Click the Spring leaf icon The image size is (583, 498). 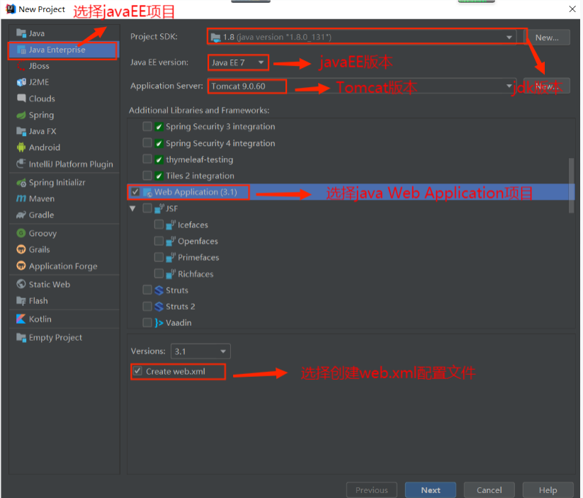(x=21, y=115)
